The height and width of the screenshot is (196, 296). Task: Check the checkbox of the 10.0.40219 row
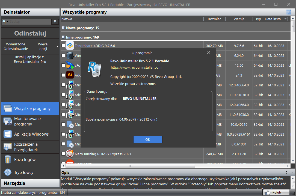pos(63,124)
